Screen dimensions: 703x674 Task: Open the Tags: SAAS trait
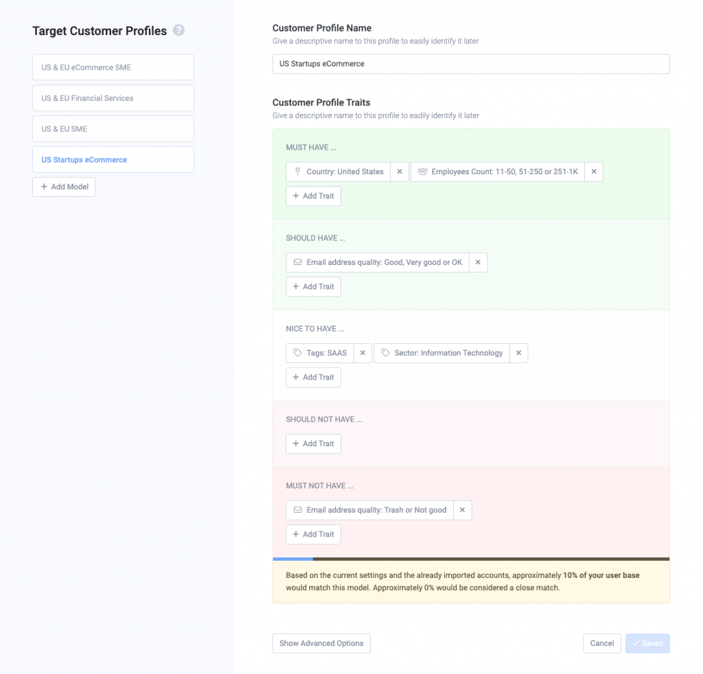320,353
